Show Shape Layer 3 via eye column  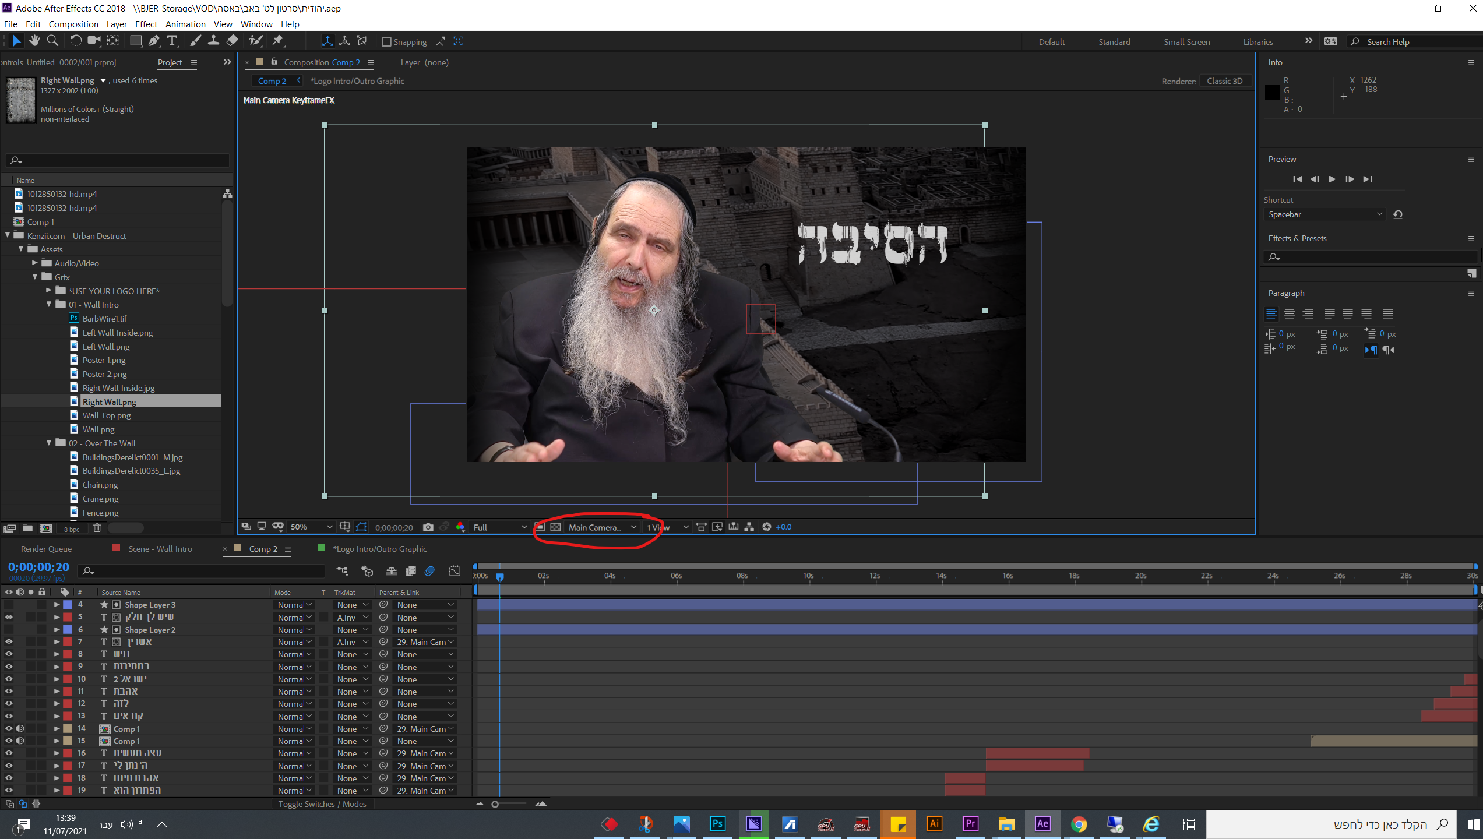click(9, 605)
